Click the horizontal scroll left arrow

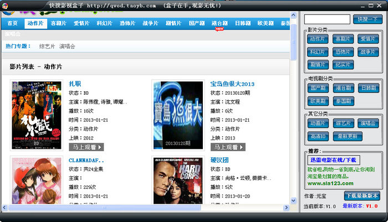click(4, 208)
